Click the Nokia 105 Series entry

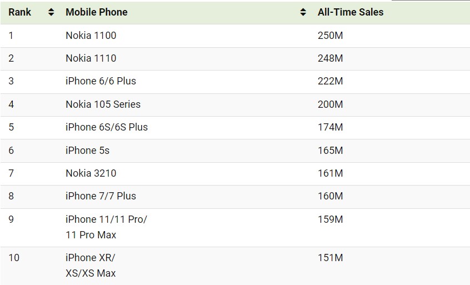point(103,104)
